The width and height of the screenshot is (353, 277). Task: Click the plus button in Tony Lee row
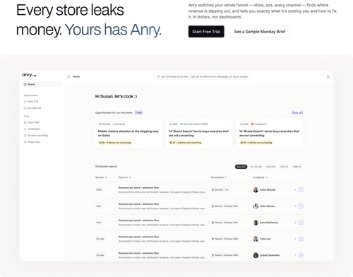tap(301, 239)
